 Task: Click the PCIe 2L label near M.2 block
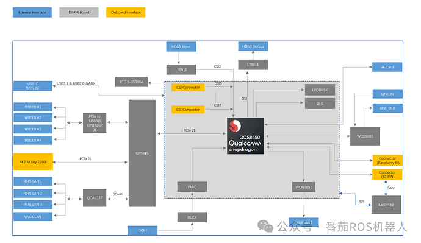[85, 159]
